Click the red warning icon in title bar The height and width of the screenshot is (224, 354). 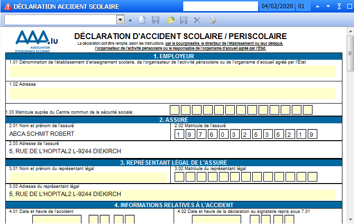(6, 7)
